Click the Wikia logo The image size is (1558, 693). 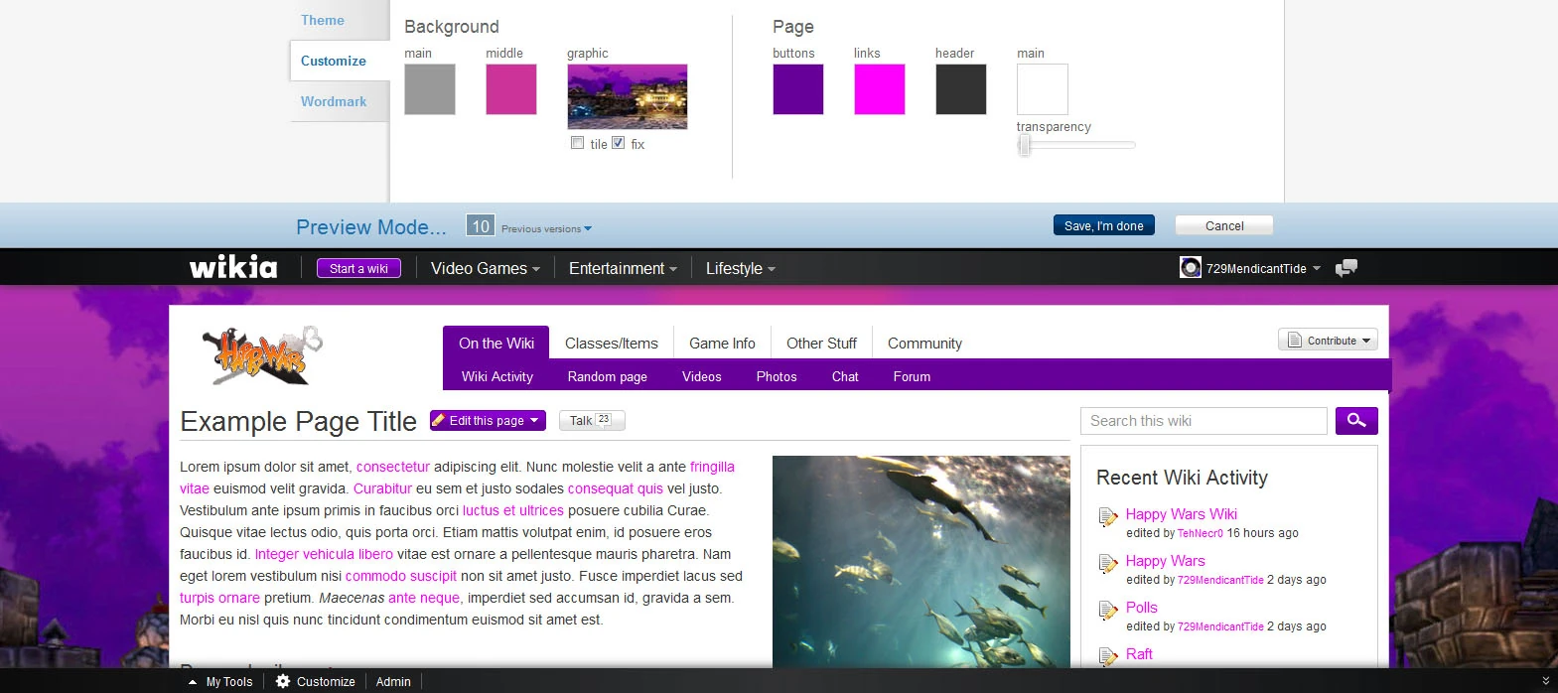[233, 267]
